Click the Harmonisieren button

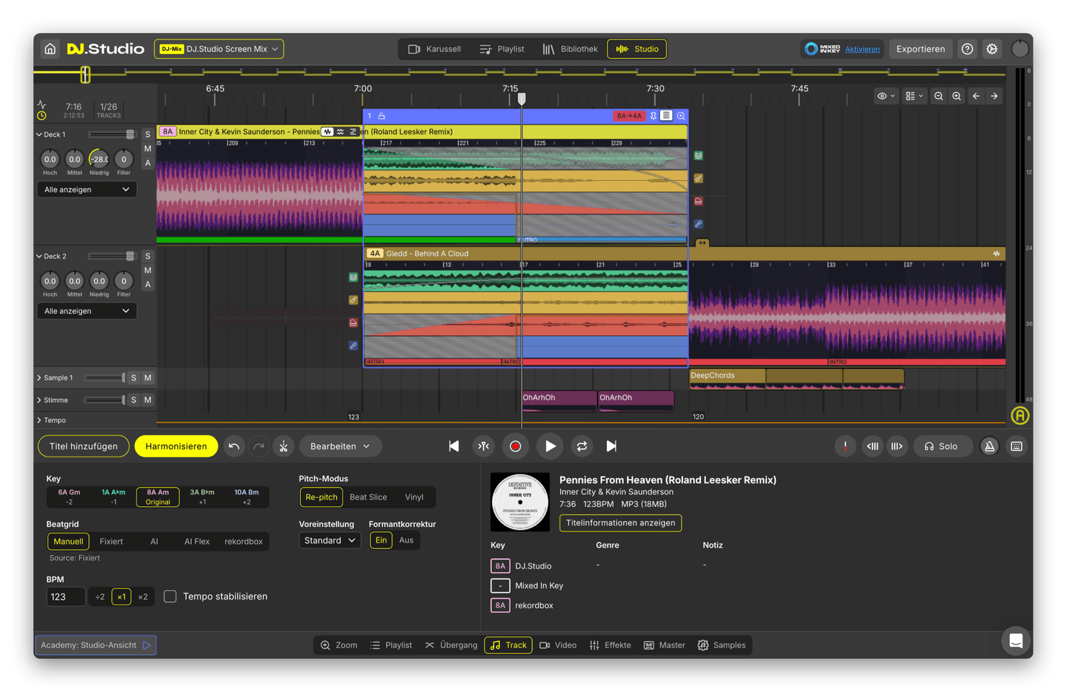[x=176, y=446]
